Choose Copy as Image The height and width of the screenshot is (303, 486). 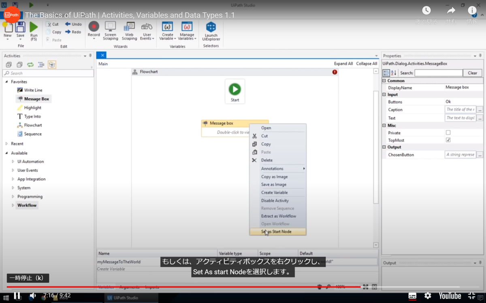click(278, 177)
